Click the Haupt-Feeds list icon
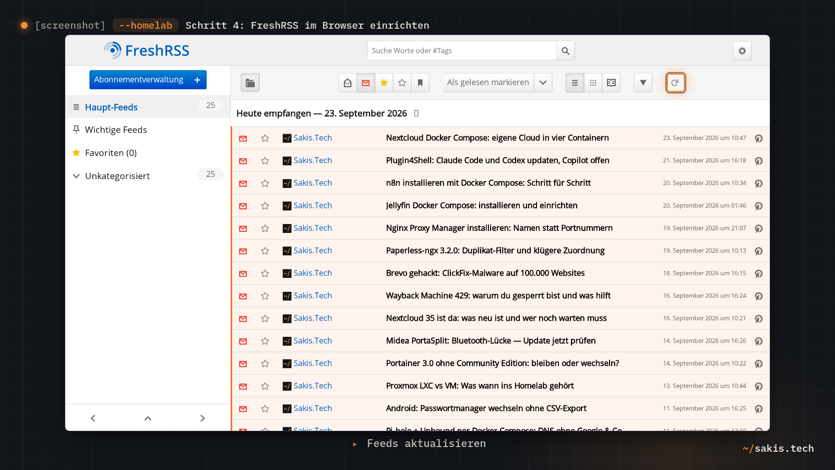 pos(76,107)
